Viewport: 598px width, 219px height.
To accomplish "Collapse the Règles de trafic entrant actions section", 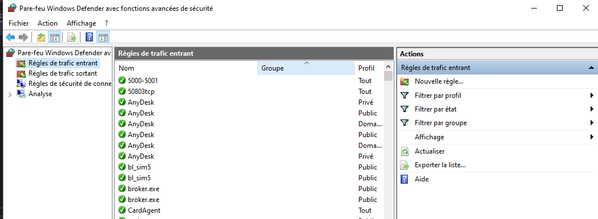I will [591, 68].
